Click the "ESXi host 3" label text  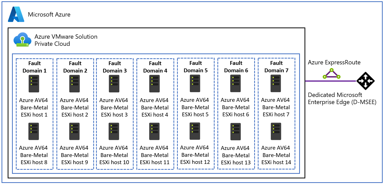[x=114, y=115]
